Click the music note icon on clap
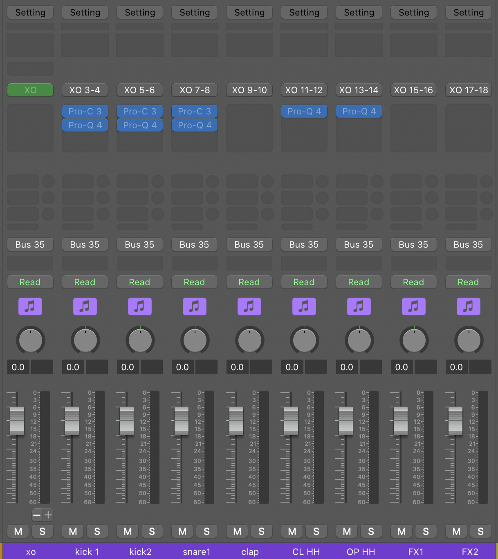 point(249,306)
